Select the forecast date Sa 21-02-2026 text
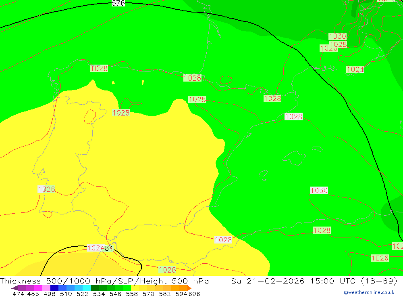This screenshot has width=403, height=296. (x=268, y=281)
